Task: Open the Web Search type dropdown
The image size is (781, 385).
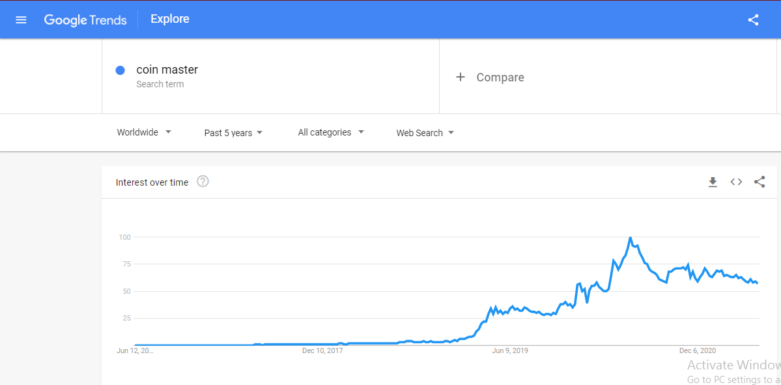Action: pos(425,133)
